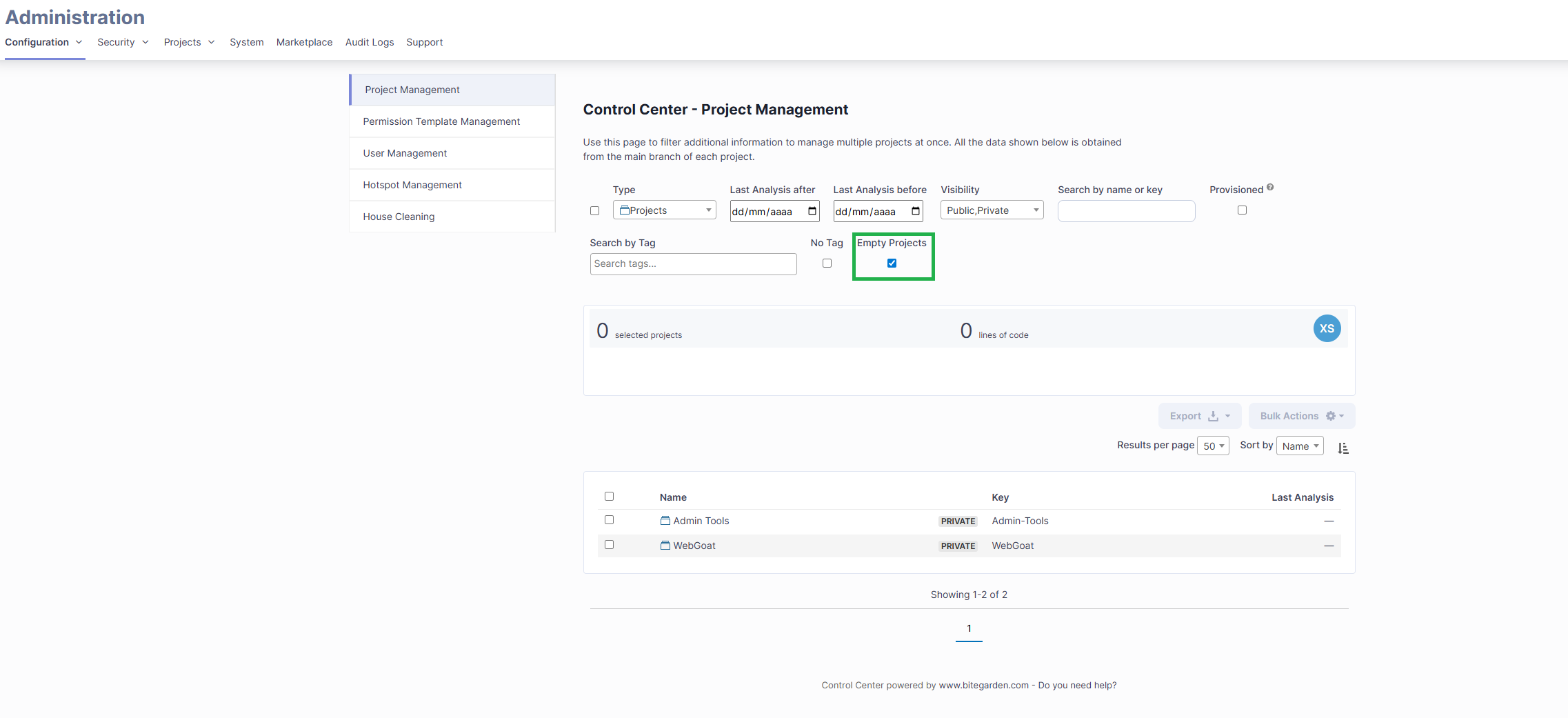Click the XS avatar badge in the summary bar
The width and height of the screenshot is (1568, 718).
pyautogui.click(x=1327, y=328)
